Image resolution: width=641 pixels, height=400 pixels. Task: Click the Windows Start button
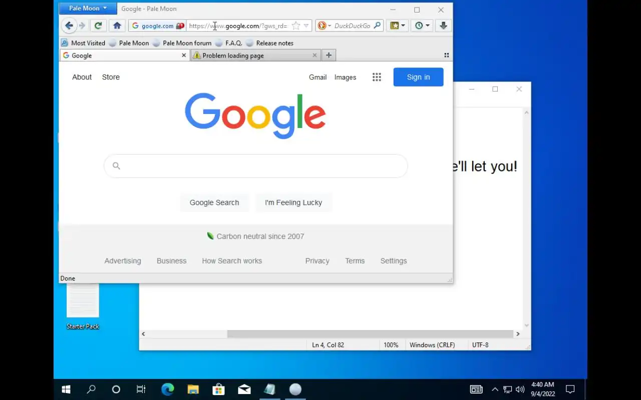click(66, 389)
